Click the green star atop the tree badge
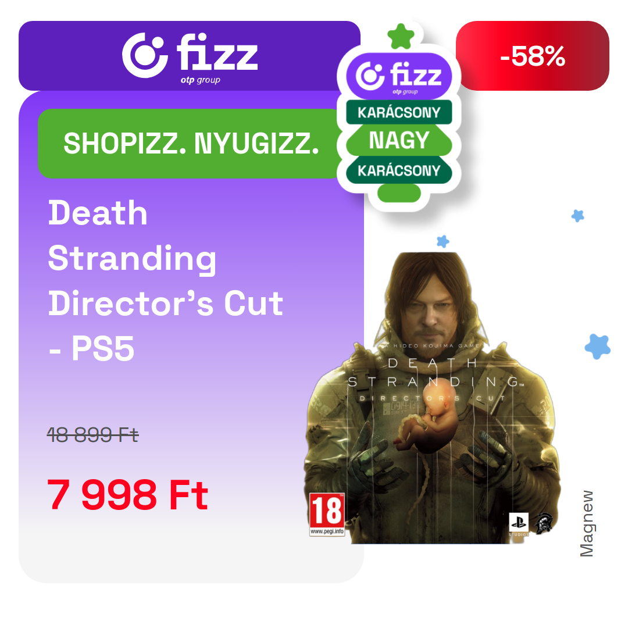Viewport: 628px width, 628px height. tap(401, 37)
